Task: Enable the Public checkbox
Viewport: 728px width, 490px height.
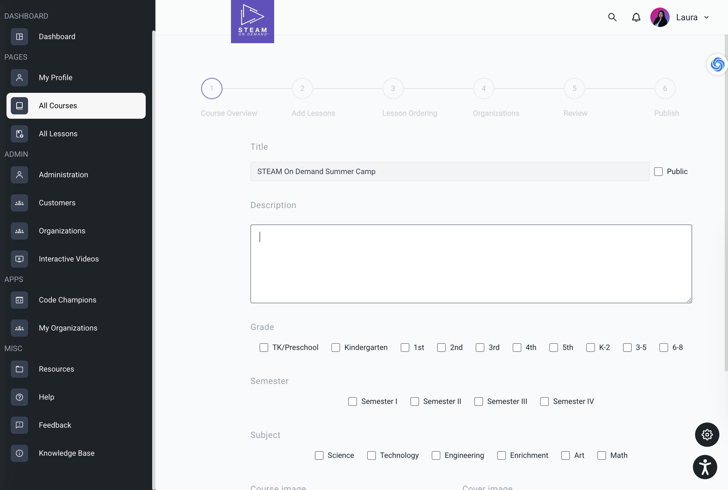Action: point(658,172)
